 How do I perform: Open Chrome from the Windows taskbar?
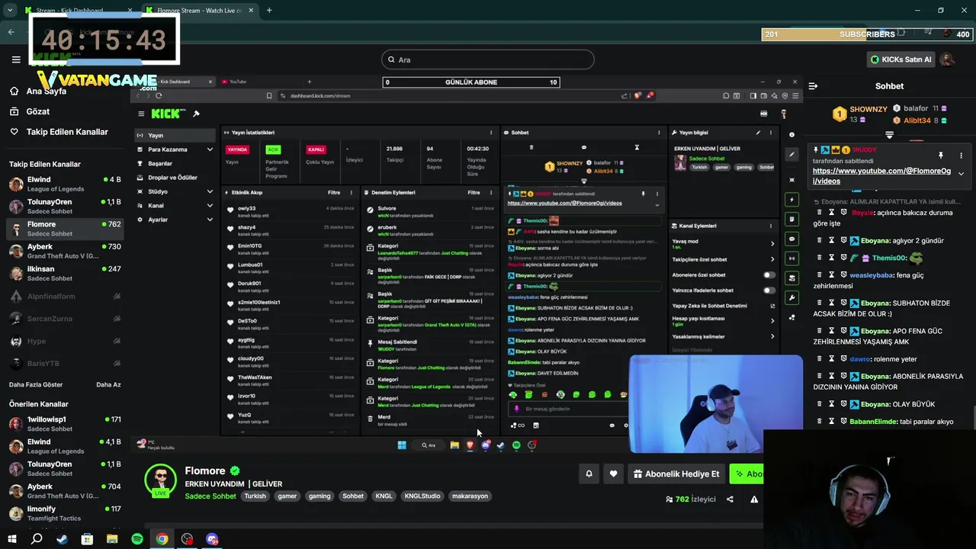pyautogui.click(x=162, y=539)
